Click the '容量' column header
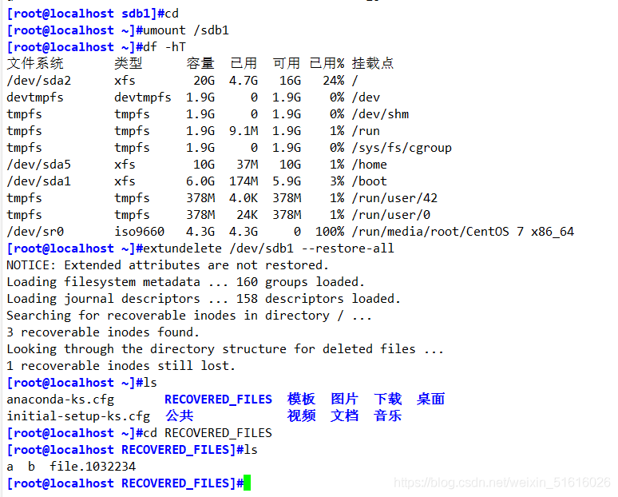Viewport: 618px width, 497px height. (200, 63)
